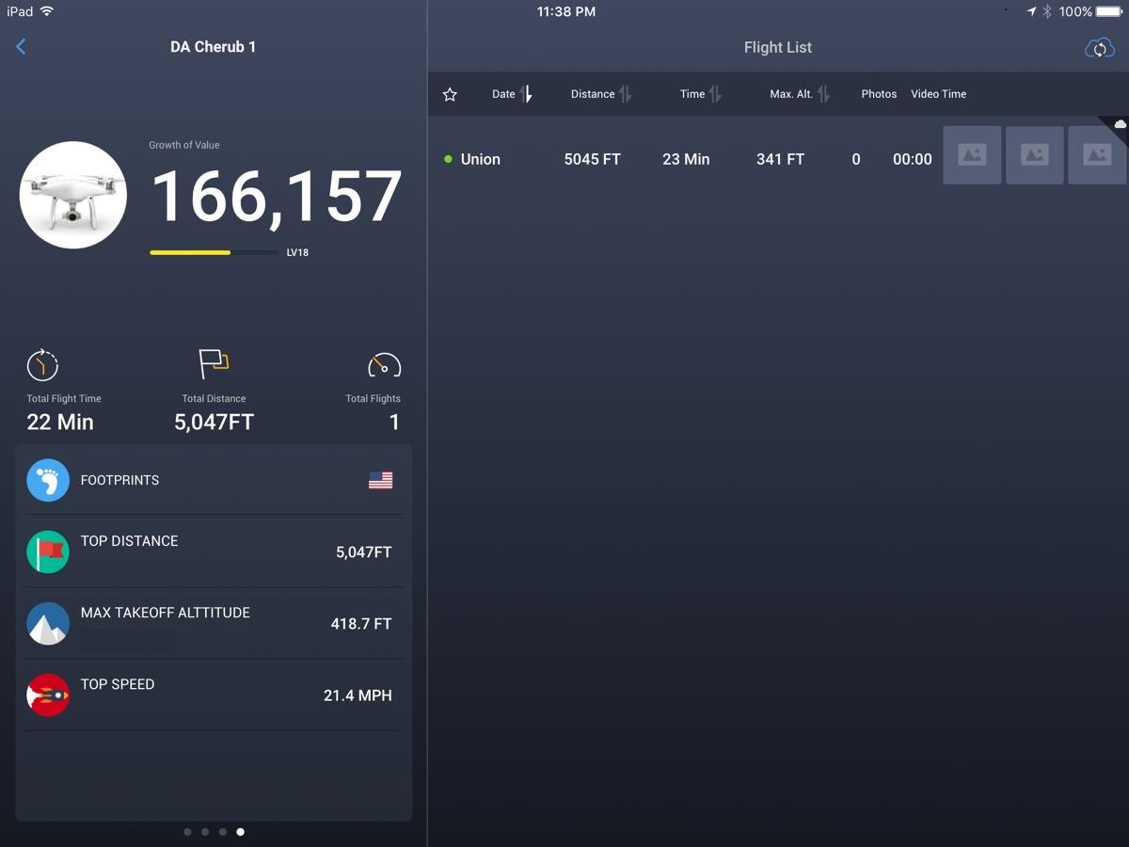
Task: Open the MAX TAKEOFF ALTTITUDE row
Action: (214, 623)
